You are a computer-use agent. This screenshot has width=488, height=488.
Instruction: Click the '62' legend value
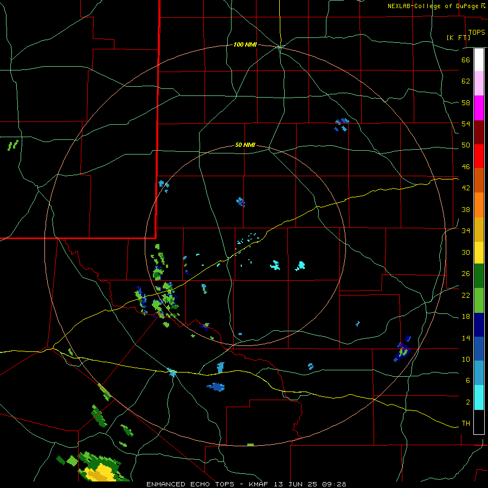coord(466,81)
